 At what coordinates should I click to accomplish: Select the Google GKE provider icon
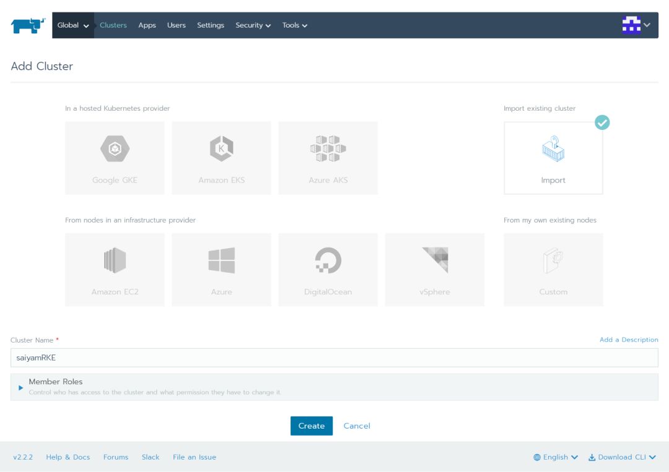tap(115, 148)
